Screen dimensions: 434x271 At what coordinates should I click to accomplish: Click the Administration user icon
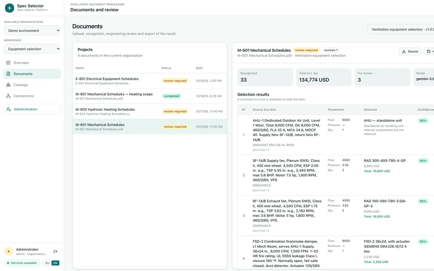(9, 109)
